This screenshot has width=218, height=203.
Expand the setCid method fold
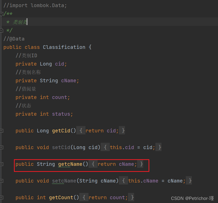(x=1, y=147)
